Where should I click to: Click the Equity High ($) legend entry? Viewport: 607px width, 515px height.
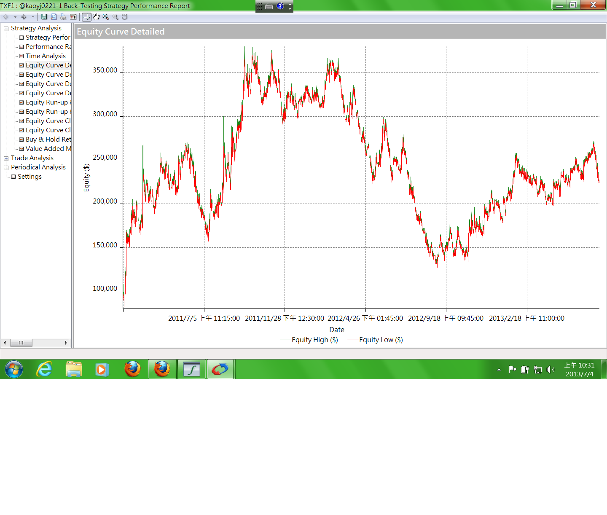click(x=309, y=340)
